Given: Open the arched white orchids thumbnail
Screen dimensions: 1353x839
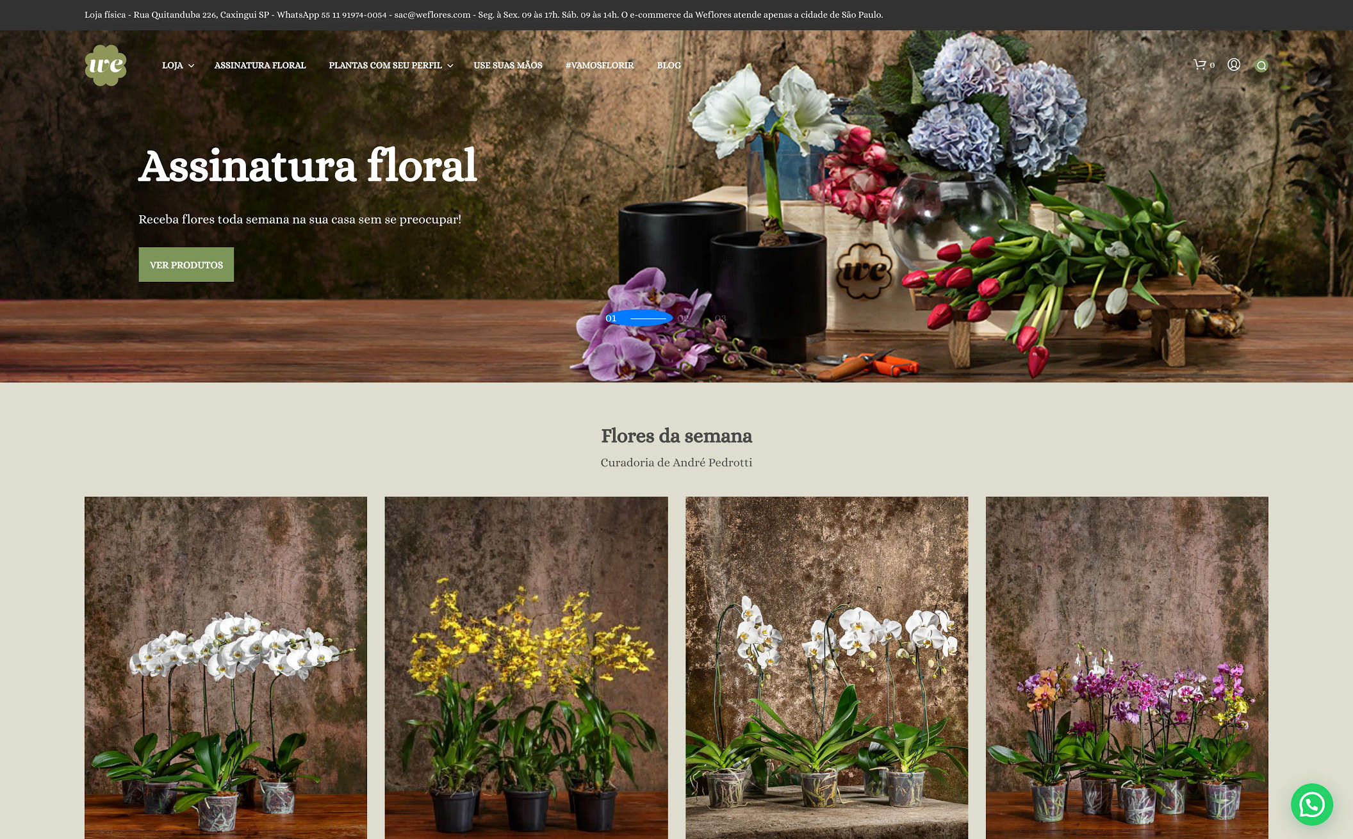Looking at the screenshot, I should (826, 666).
